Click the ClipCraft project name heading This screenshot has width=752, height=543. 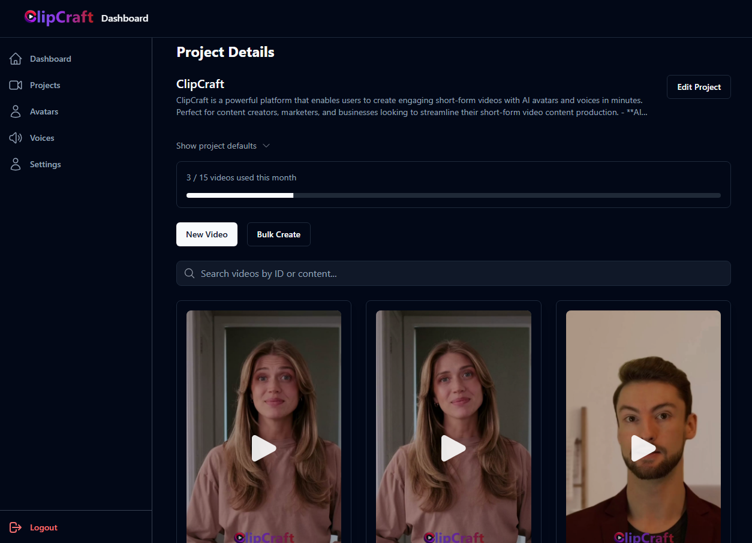[x=200, y=84]
